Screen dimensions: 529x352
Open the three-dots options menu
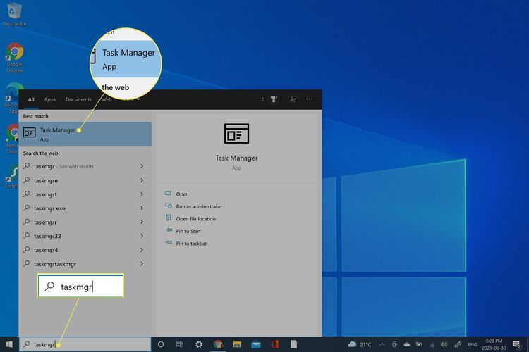pos(311,99)
